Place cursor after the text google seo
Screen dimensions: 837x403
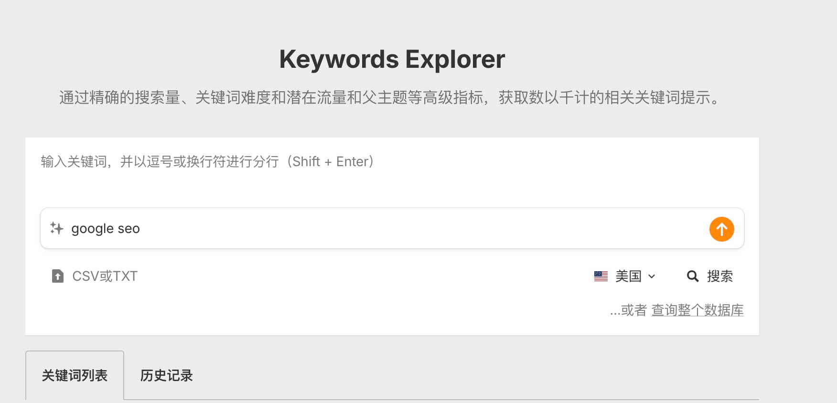(141, 229)
